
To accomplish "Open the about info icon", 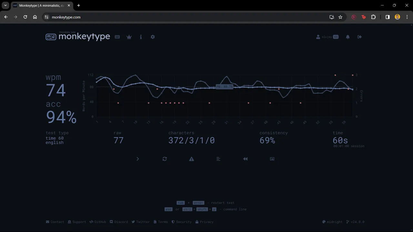I will click(141, 37).
